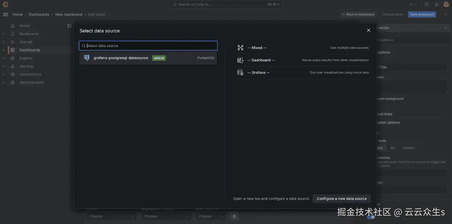Click the trash delete icon in the query row
Viewport: 452px width, 224px height.
tap(234, 216)
